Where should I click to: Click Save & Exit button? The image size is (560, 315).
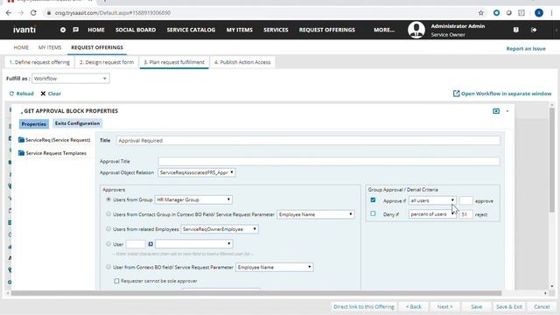(509, 307)
